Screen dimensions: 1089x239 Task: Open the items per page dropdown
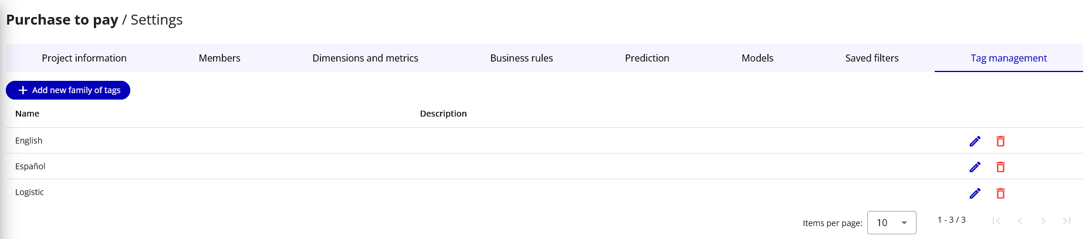(892, 223)
